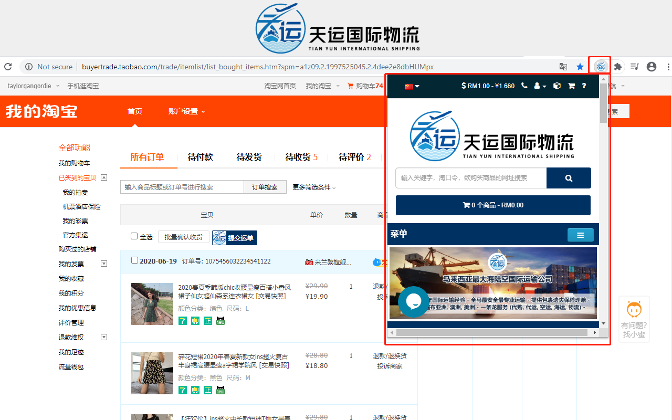Open the media control icon in Chrome toolbar
Viewport: 672px width, 420px height.
click(x=635, y=67)
